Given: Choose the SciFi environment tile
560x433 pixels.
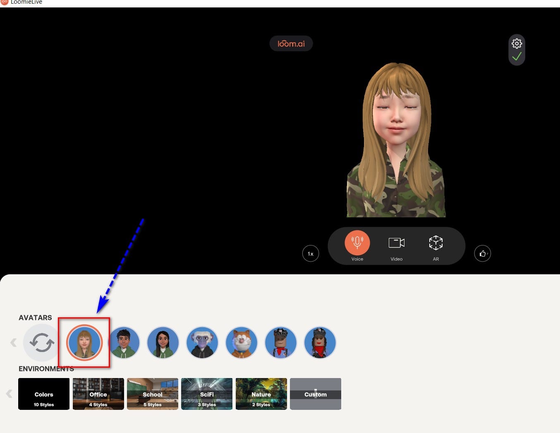Looking at the screenshot, I should pos(207,394).
